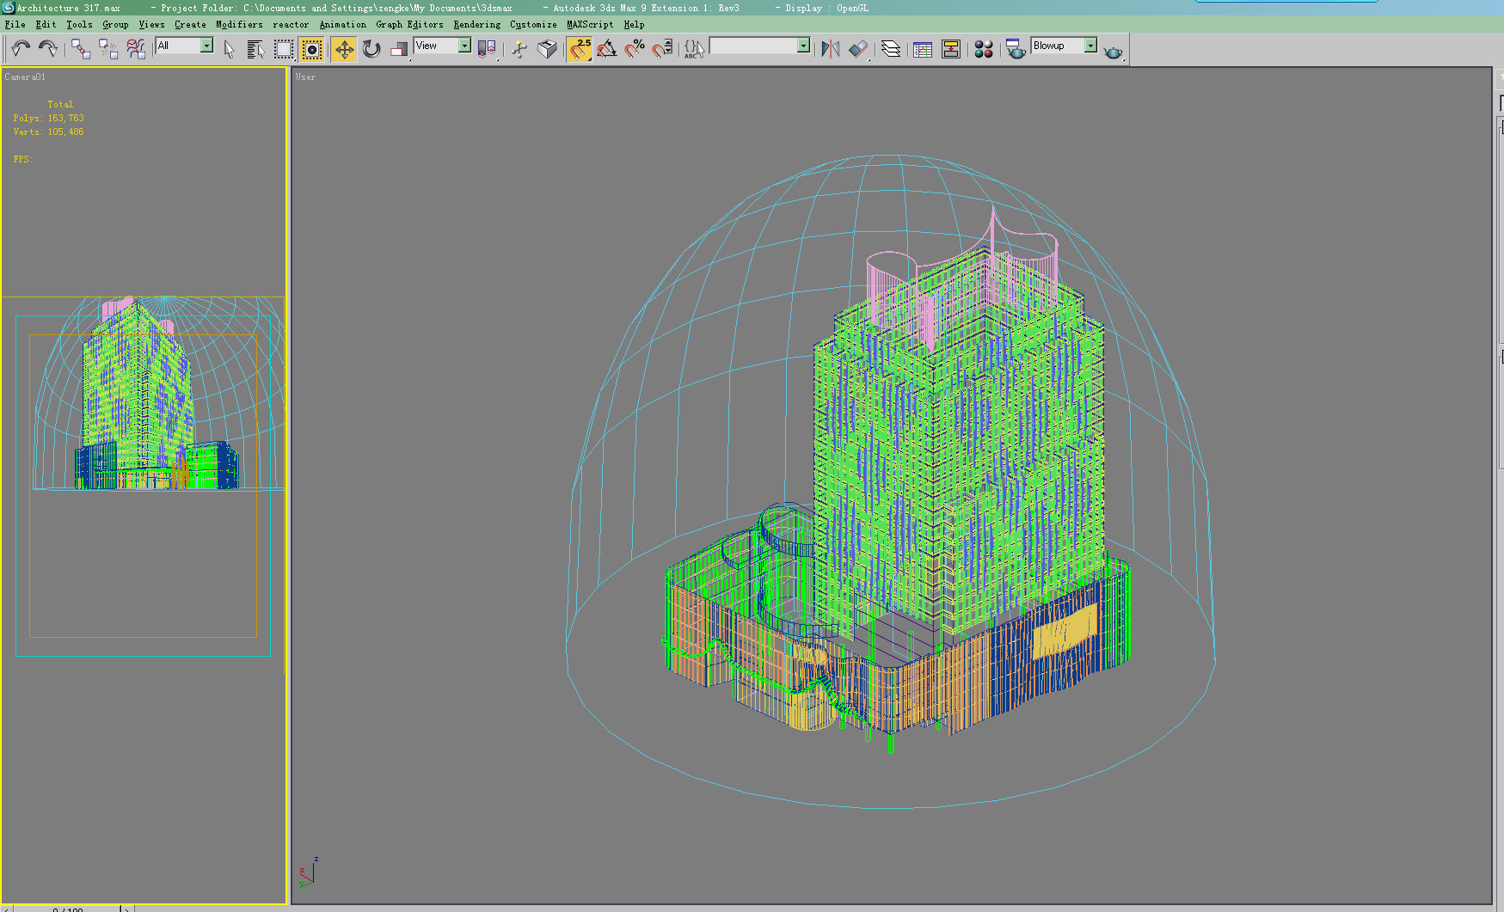
Task: Click the Verts: 105,486 statistic text
Action: [48, 132]
